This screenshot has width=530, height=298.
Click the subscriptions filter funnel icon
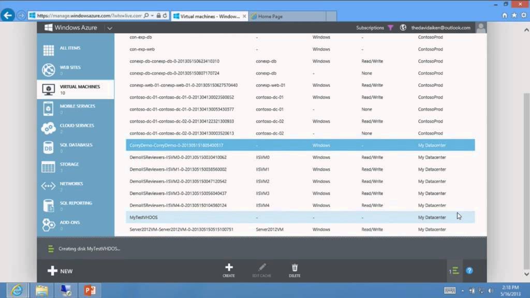390,28
